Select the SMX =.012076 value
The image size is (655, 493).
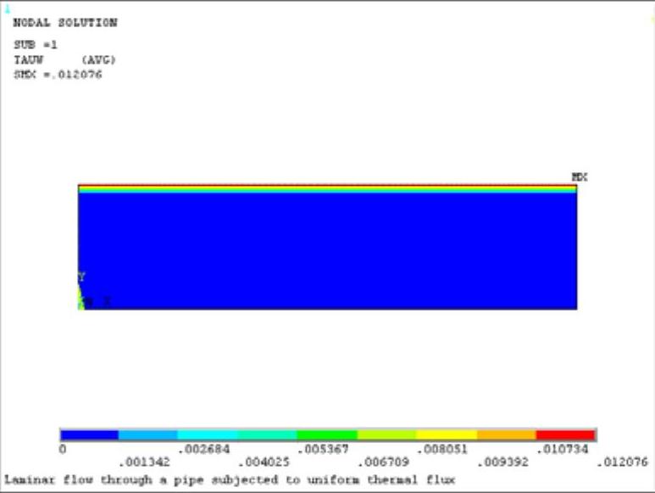(58, 75)
